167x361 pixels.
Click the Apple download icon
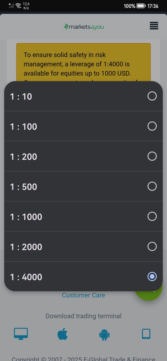click(x=63, y=334)
